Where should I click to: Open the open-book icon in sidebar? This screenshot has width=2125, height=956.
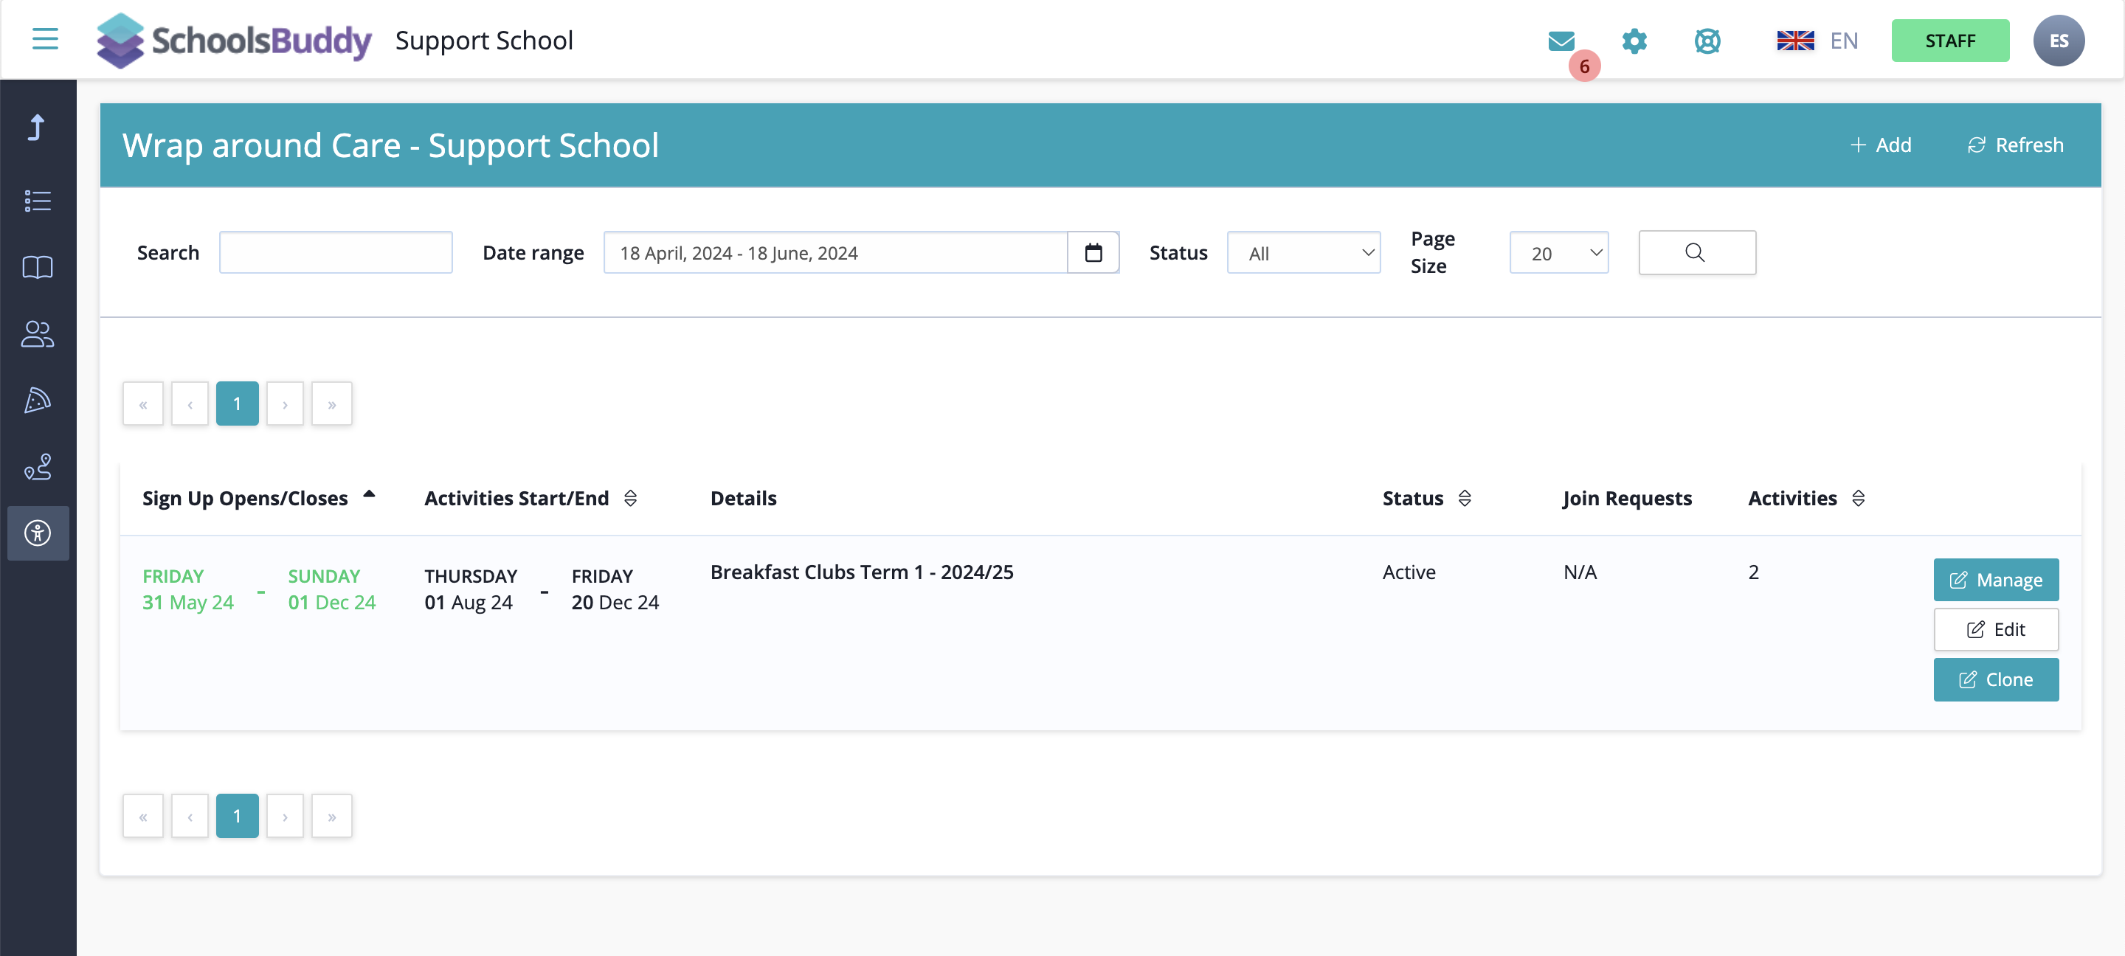(x=37, y=267)
